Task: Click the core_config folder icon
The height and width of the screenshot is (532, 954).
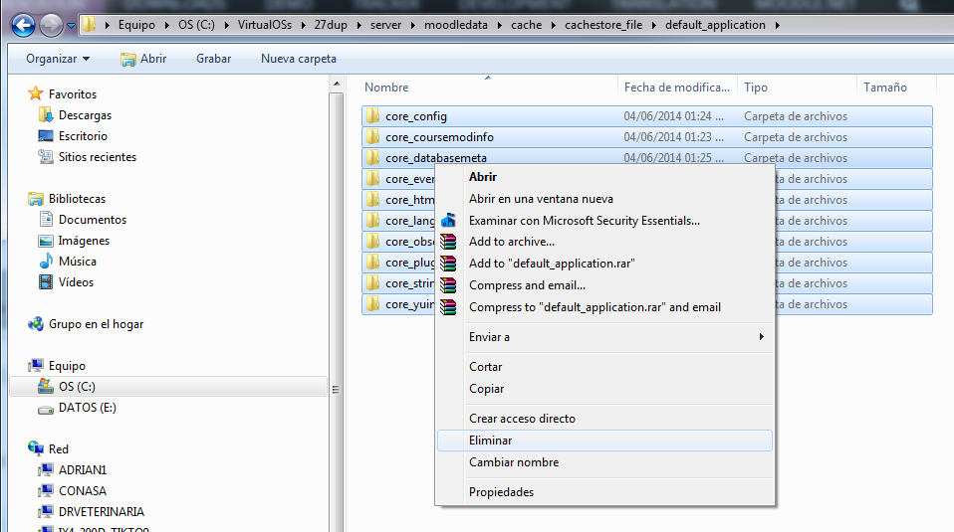Action: coord(373,115)
